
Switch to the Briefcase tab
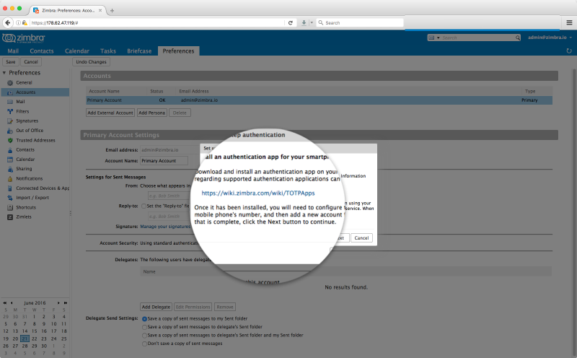(x=139, y=51)
